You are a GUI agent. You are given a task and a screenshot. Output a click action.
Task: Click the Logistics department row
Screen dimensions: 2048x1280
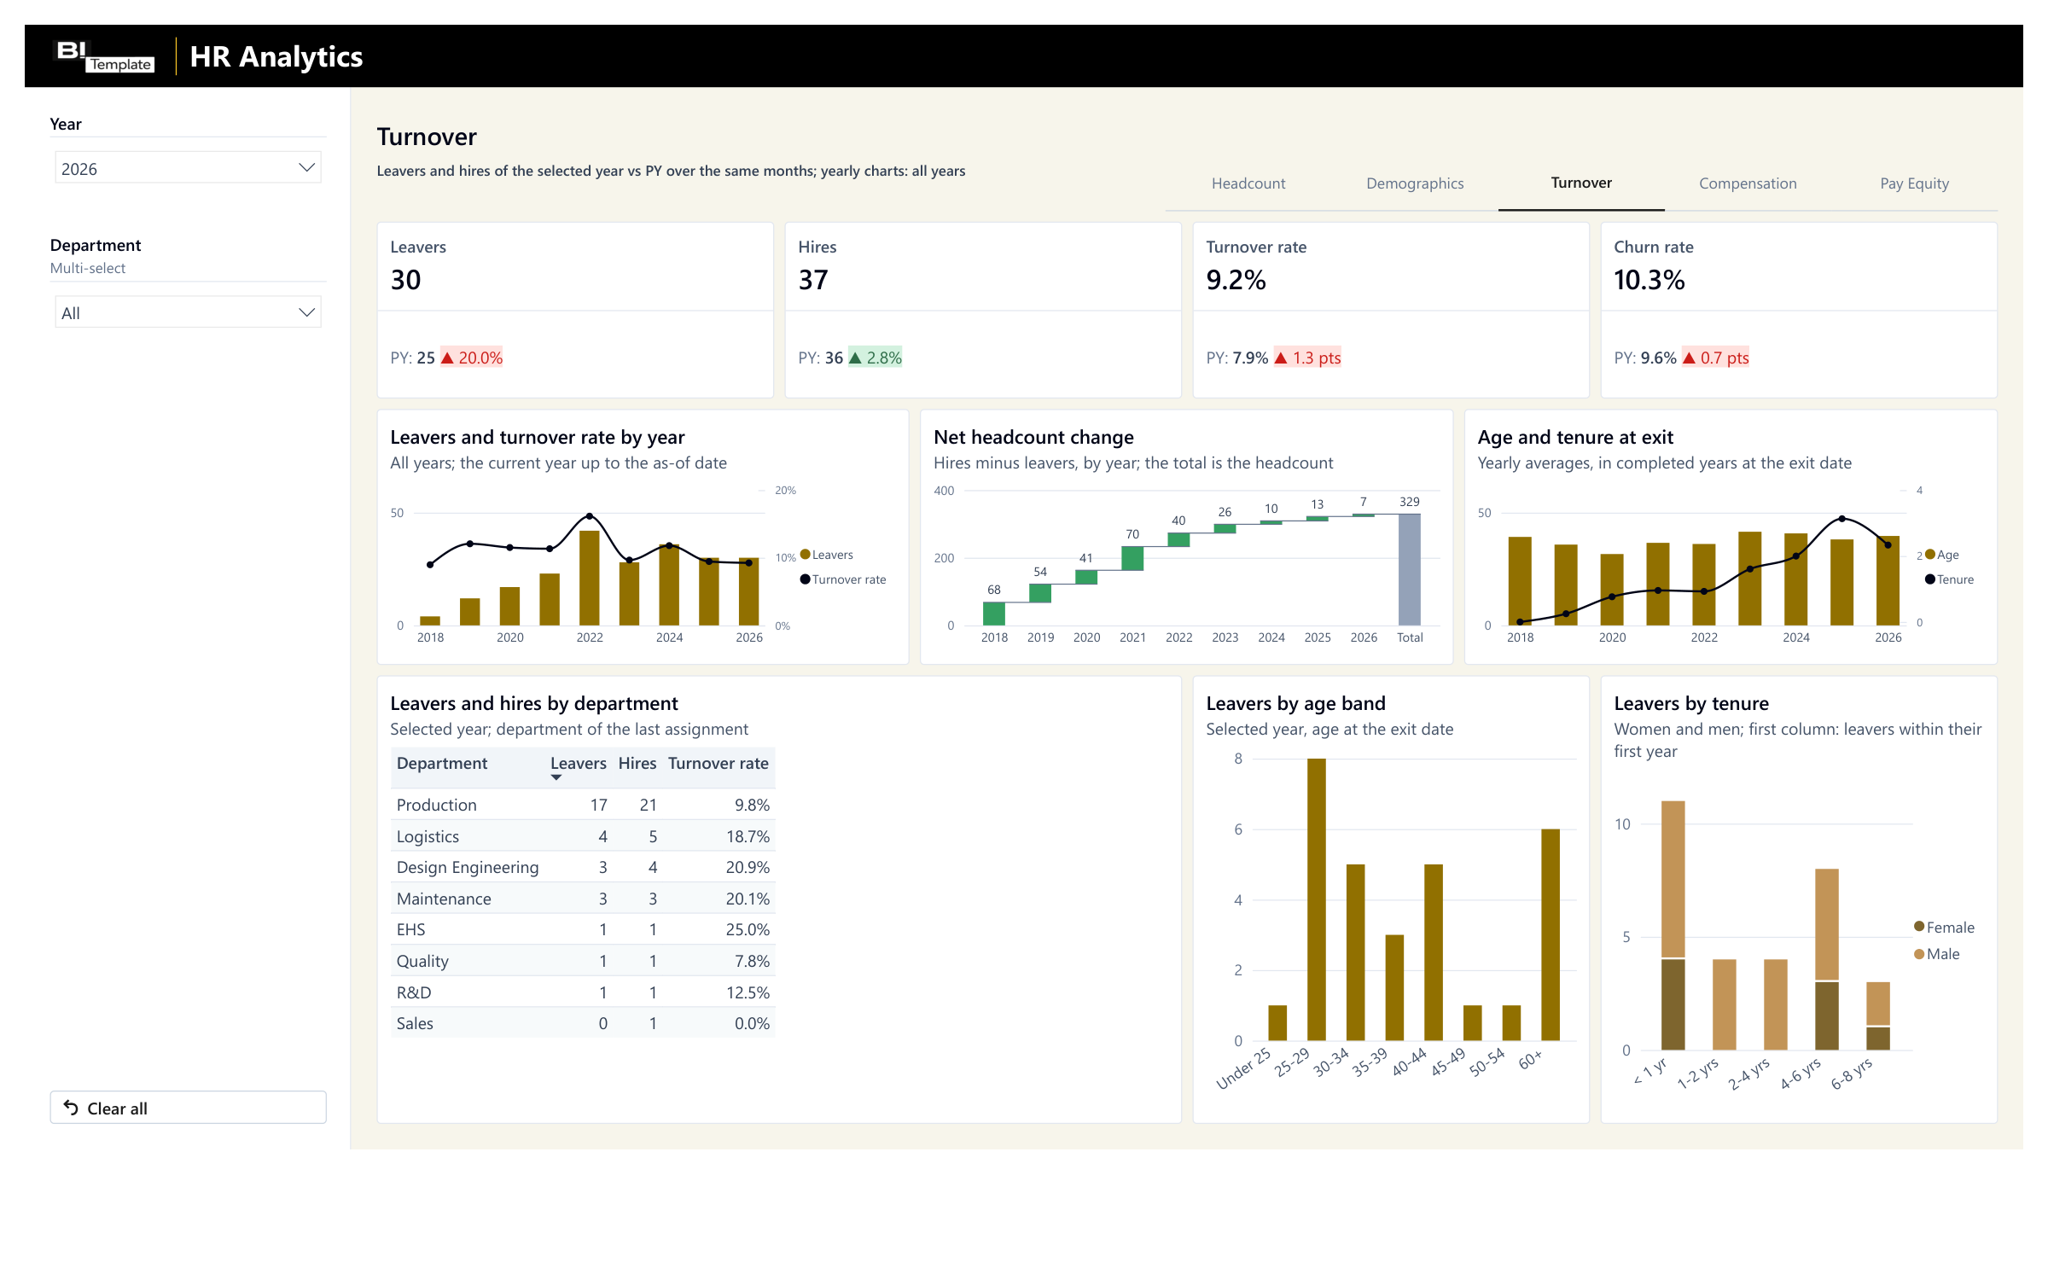click(x=583, y=836)
